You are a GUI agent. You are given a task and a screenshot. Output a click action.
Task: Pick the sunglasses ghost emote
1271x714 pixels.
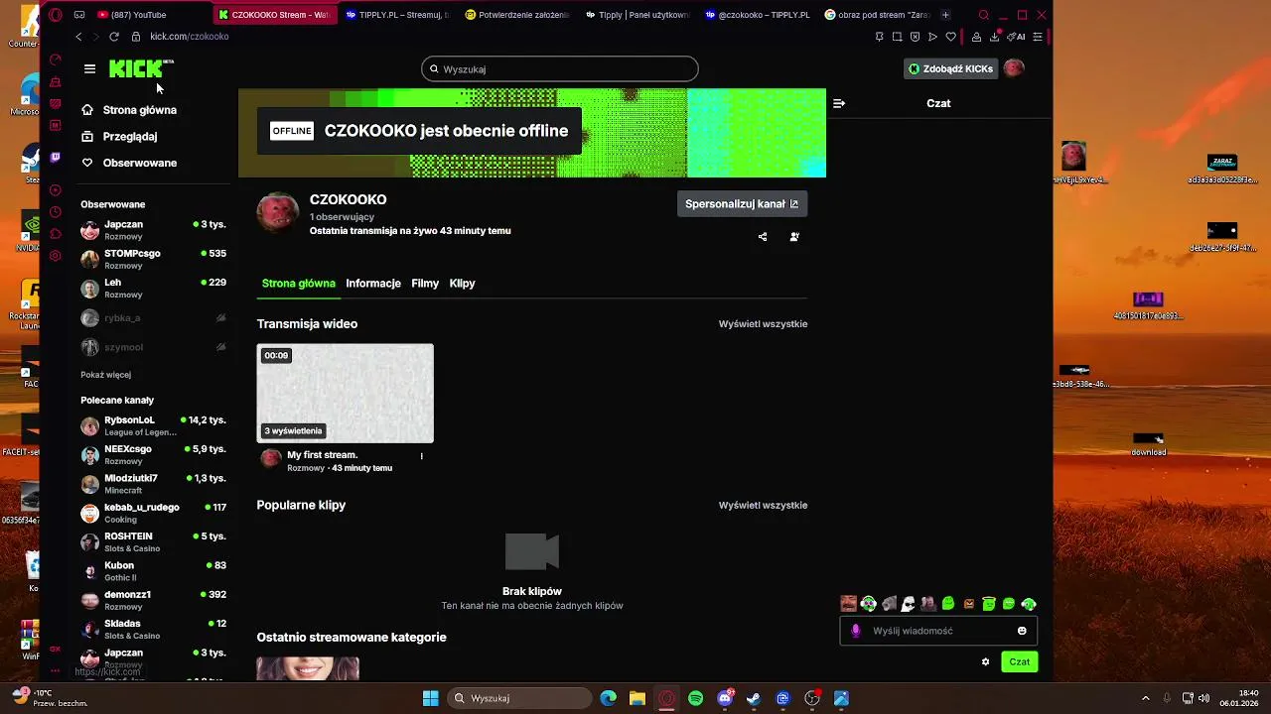tap(908, 604)
